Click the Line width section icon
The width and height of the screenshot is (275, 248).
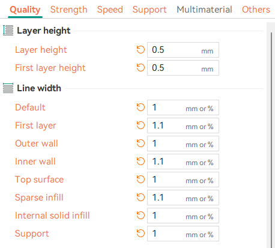coord(8,88)
